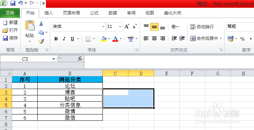Image resolution: width=254 pixels, height=130 pixels.
Task: Click the Paste clipboard icon
Action: (x=30, y=26)
